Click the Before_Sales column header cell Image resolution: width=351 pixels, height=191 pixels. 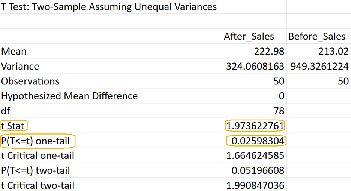(x=317, y=36)
